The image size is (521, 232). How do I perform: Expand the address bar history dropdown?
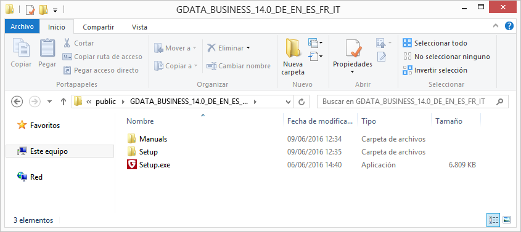point(288,102)
